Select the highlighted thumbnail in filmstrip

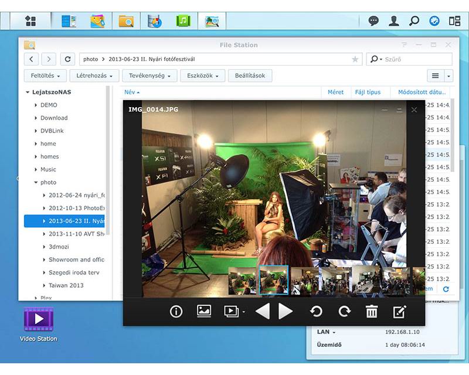coord(274,280)
